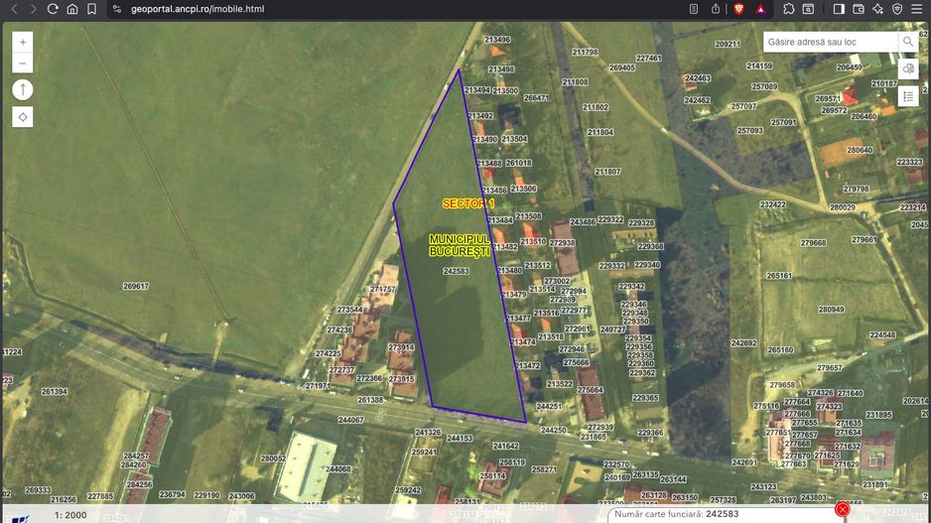Activate the locate/diamond map tool
The width and height of the screenshot is (931, 523).
23,117
